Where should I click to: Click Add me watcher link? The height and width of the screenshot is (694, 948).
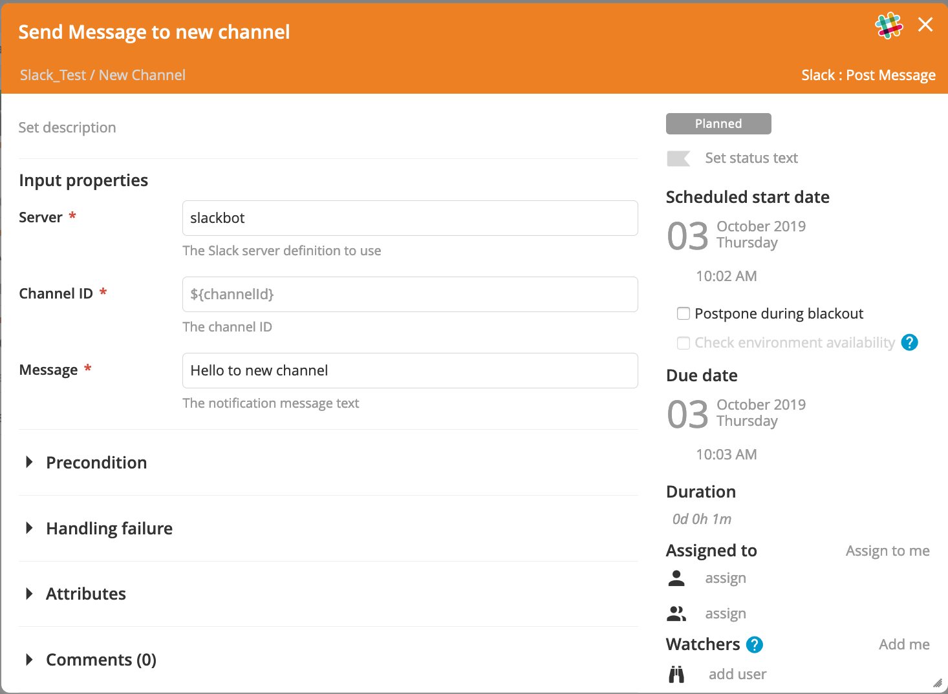904,644
